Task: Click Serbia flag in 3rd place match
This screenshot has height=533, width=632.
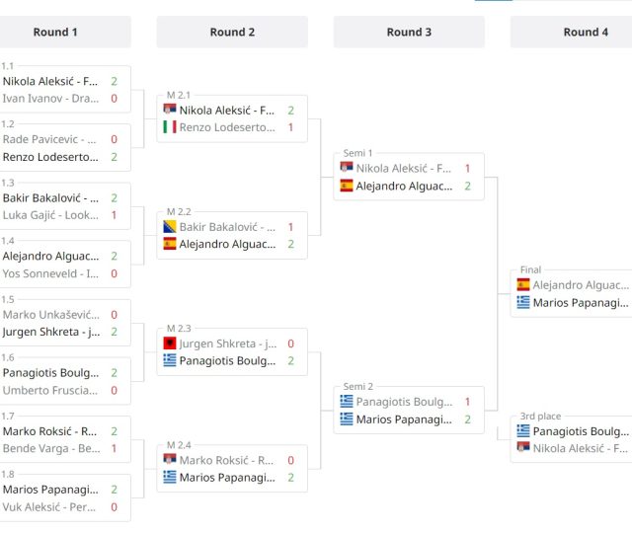Action: [523, 448]
